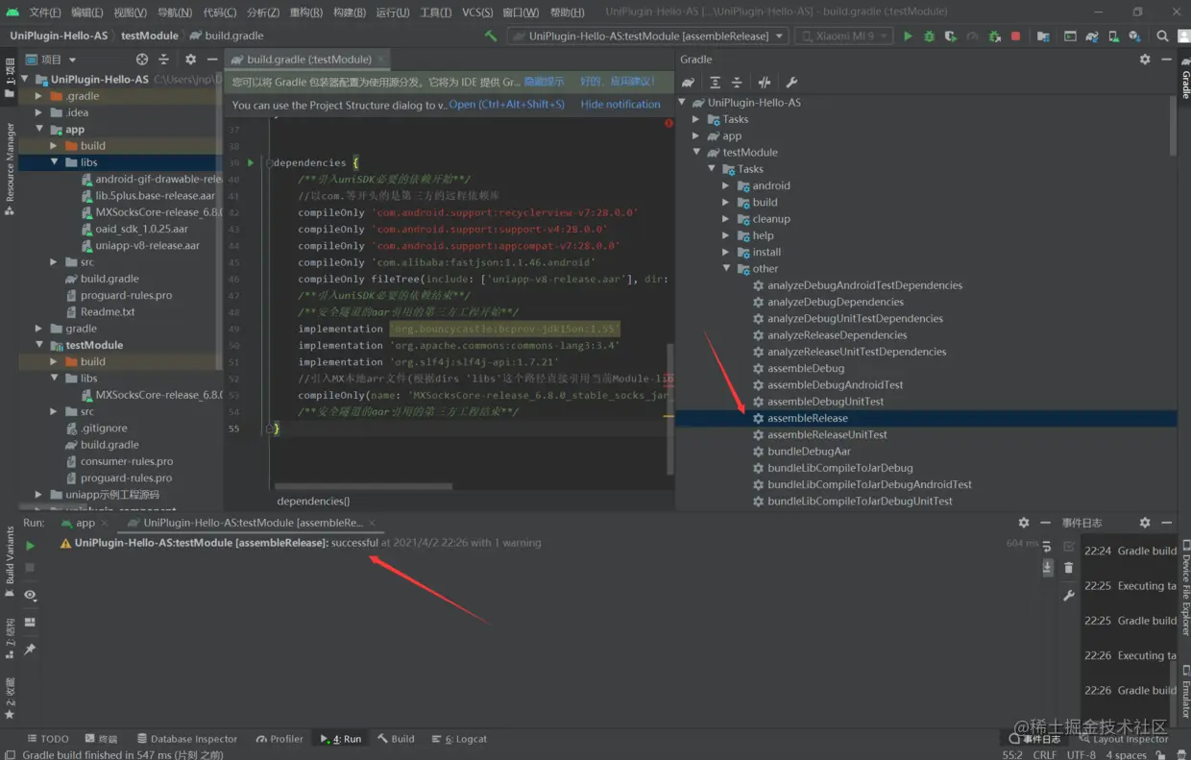This screenshot has width=1191, height=760.
Task: Click the Gradle refresh elephant icon
Action: coord(689,83)
